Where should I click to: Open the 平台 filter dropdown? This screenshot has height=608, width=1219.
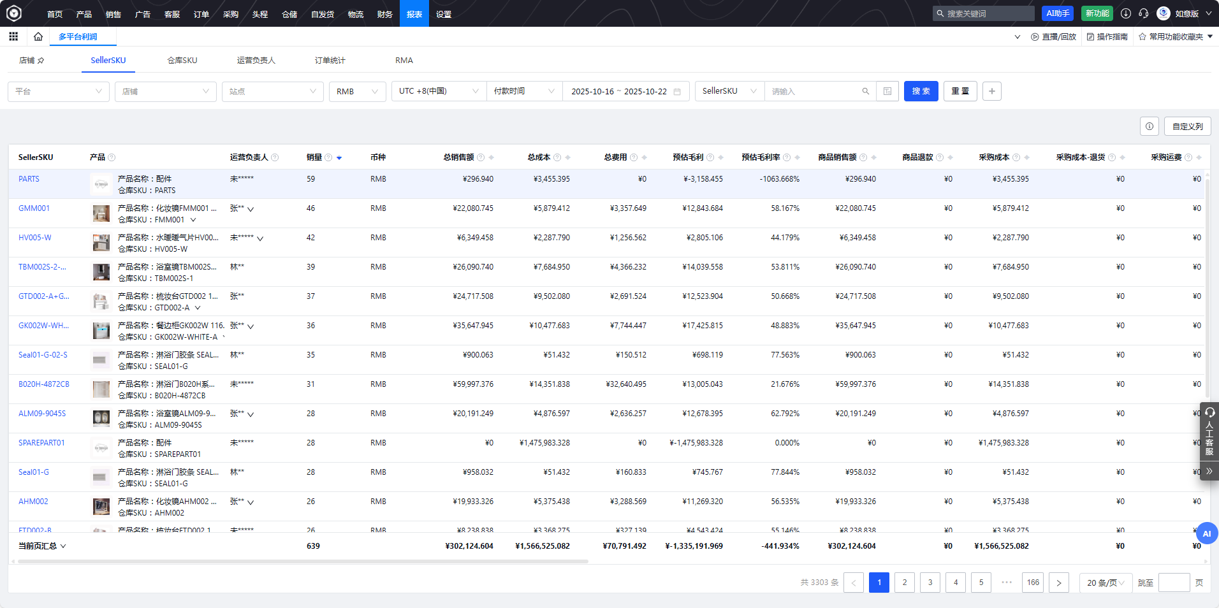tap(58, 91)
